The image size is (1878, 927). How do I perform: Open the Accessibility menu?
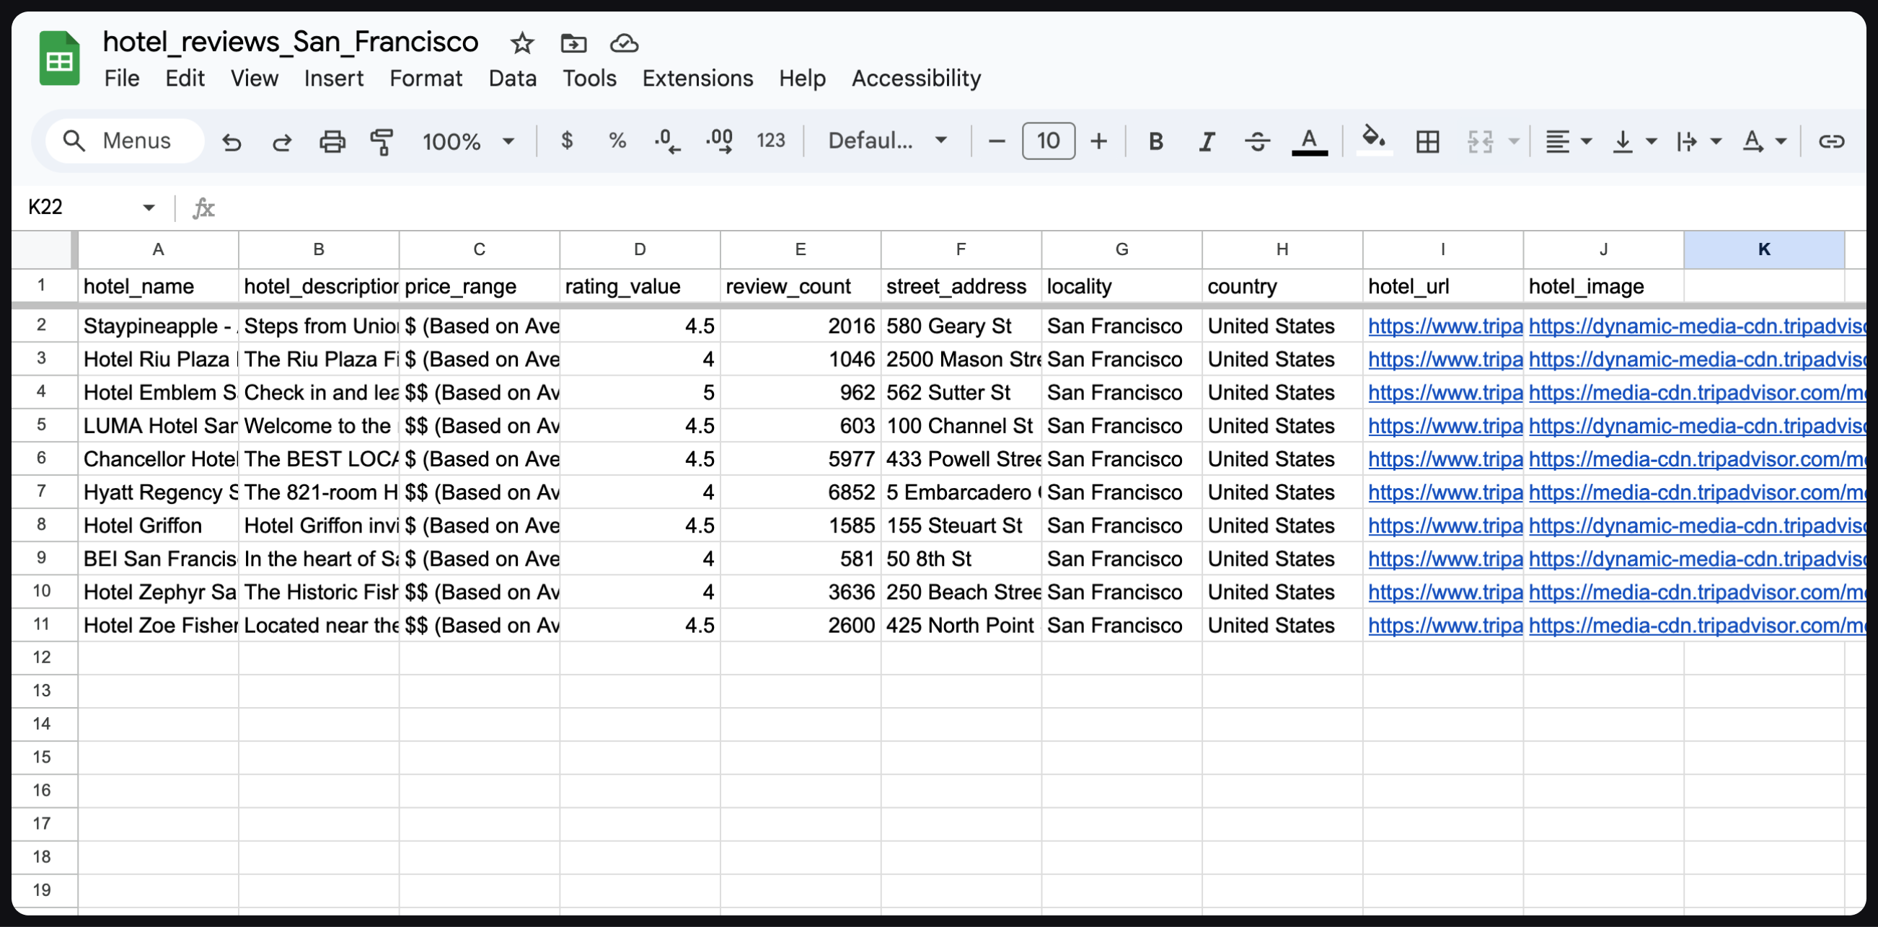917,78
